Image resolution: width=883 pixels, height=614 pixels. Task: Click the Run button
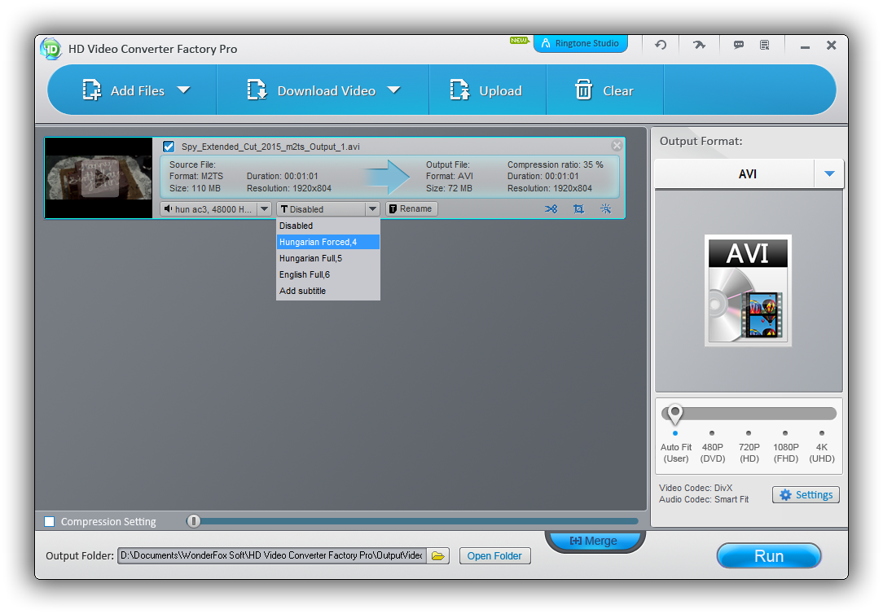(x=768, y=555)
